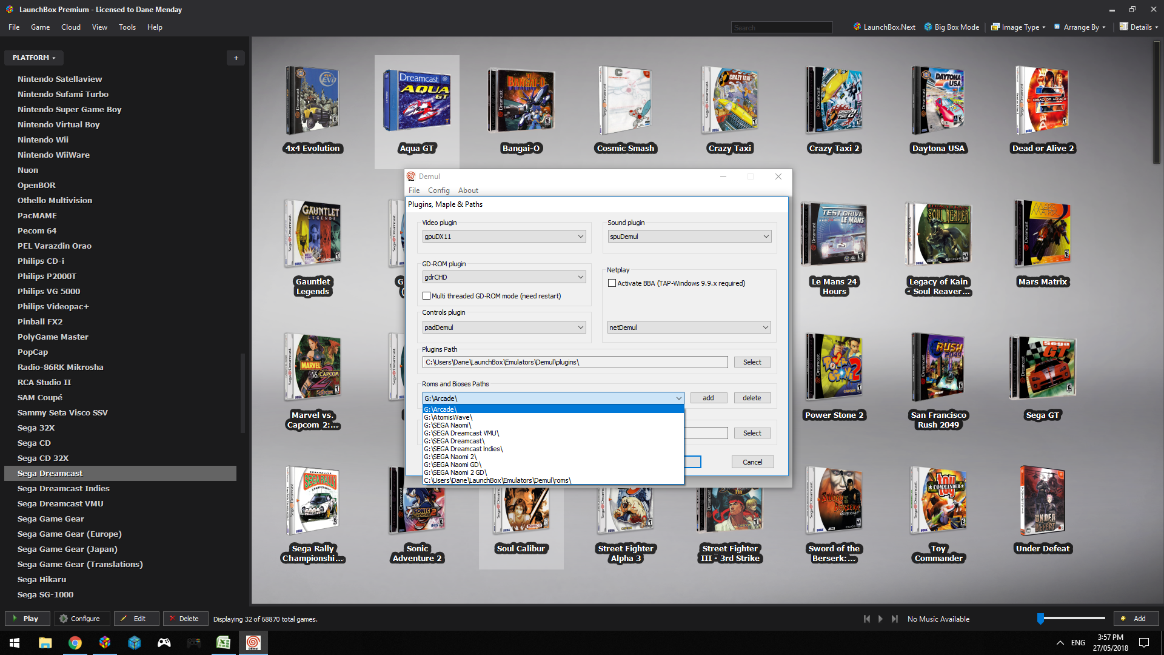Select Daytona USA game cover
This screenshot has width=1164, height=655.
click(938, 100)
